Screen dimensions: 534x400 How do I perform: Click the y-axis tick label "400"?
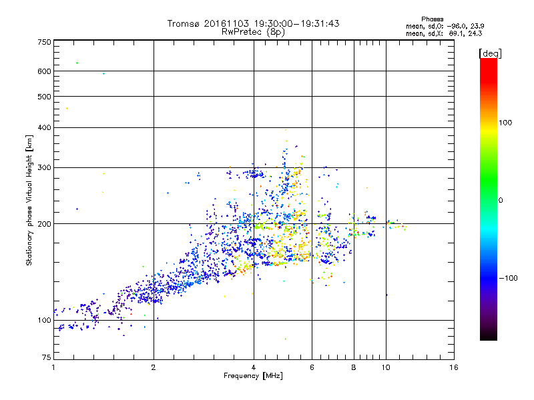coord(44,127)
